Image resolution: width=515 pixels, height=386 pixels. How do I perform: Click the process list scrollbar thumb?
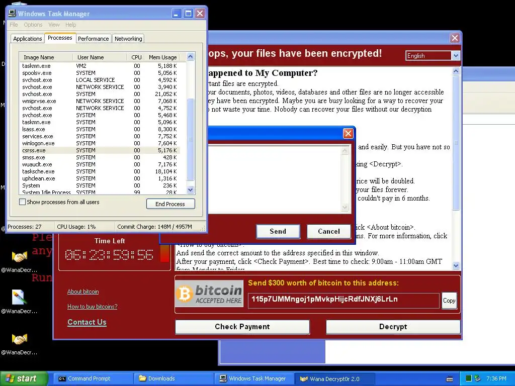pyautogui.click(x=190, y=139)
